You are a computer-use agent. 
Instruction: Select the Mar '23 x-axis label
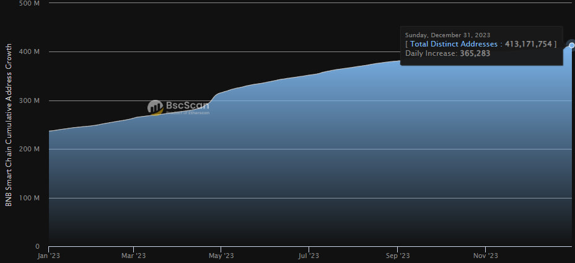(x=133, y=255)
